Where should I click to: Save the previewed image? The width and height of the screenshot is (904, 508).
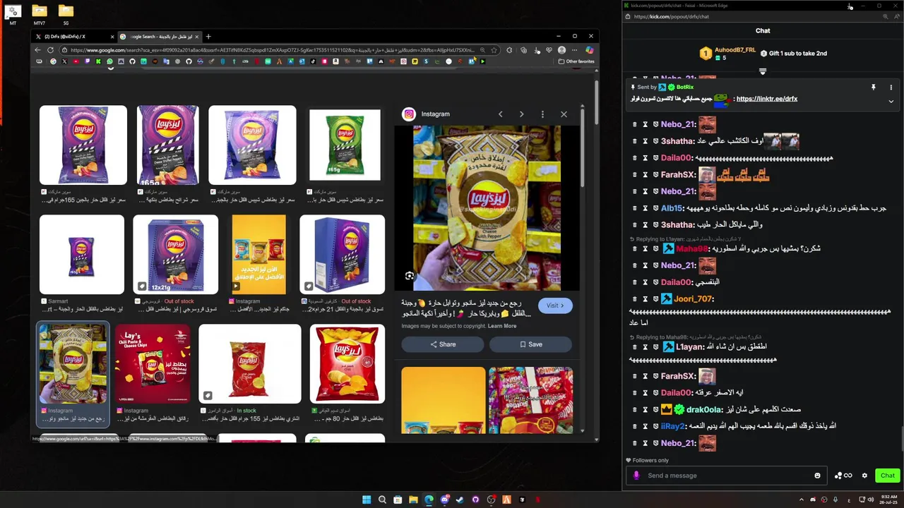[531, 344]
